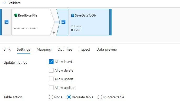This screenshot has height=102, width=180.
Task: Click the Excel icon beside ReadExcelFile
Action: [x=15, y=15]
